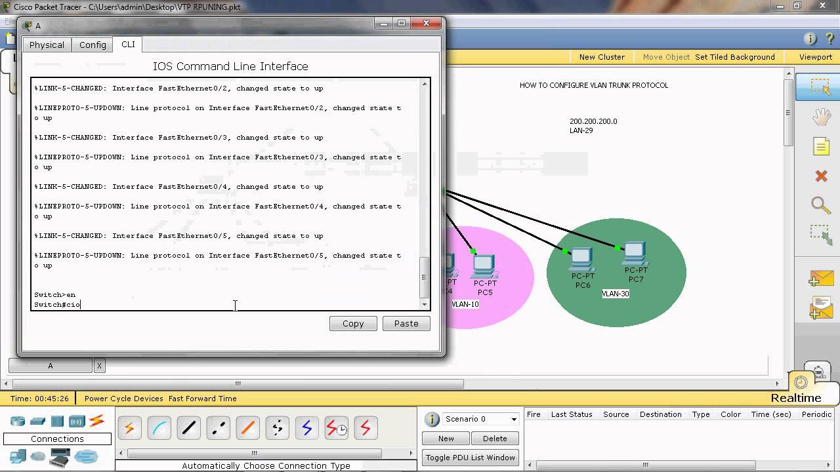
Task: Select the A window taskbar item
Action: pyautogui.click(x=51, y=366)
